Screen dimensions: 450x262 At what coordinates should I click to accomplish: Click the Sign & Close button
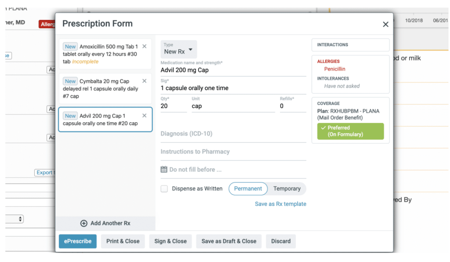pos(171,241)
